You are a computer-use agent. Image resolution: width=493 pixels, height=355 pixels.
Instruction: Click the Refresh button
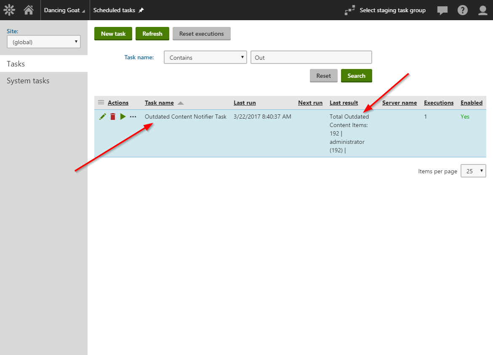tap(152, 34)
